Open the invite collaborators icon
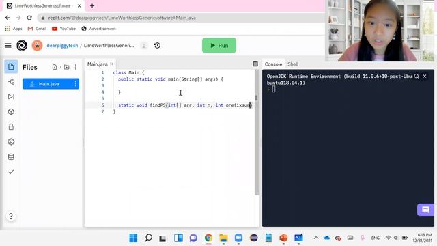 (144, 46)
